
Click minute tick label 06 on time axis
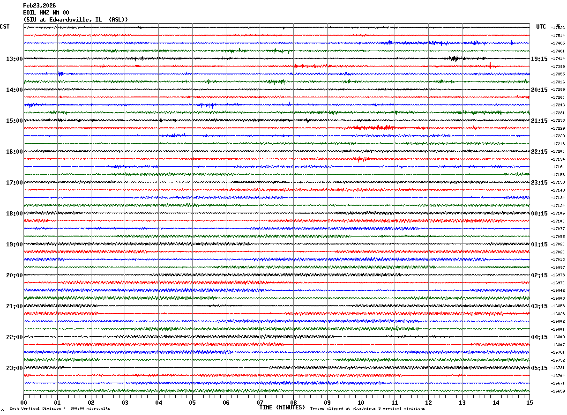point(226,402)
